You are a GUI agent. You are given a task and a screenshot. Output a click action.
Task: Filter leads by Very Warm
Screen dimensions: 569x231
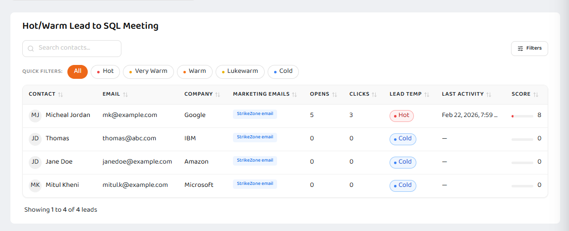pyautogui.click(x=148, y=71)
